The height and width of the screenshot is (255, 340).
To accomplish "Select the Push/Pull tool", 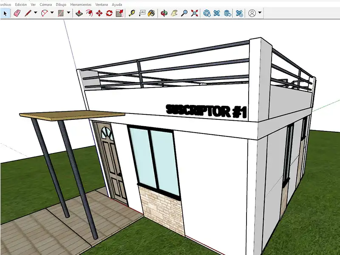I will tap(79, 13).
